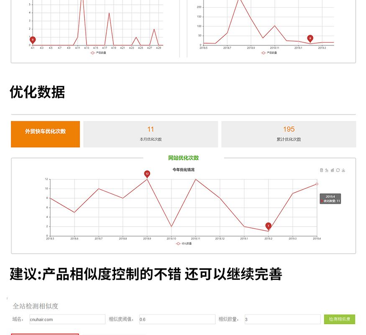
Task: Toggle 产品数量 legend under monthly chart
Action: pos(268,53)
